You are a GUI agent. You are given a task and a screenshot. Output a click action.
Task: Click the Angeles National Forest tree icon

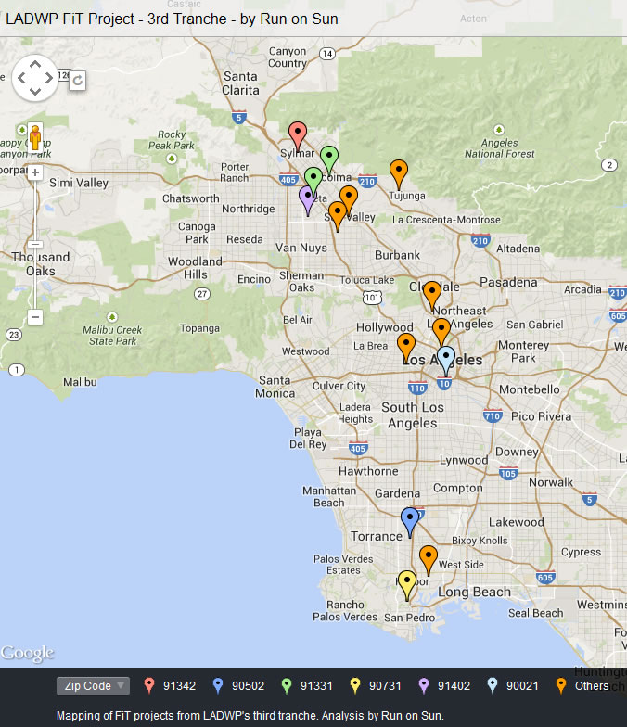tap(499, 130)
